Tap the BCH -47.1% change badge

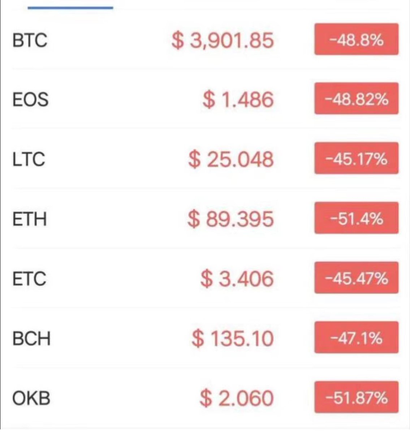tap(356, 338)
